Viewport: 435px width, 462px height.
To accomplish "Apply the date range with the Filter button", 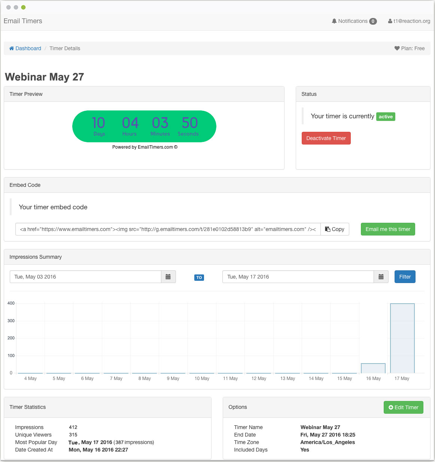I will 405,277.
